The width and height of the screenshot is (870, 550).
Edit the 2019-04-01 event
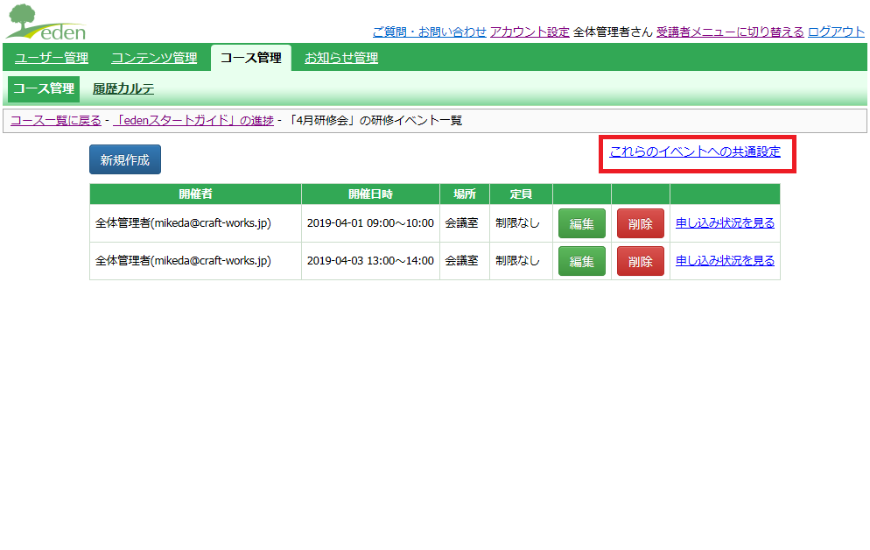pyautogui.click(x=581, y=223)
